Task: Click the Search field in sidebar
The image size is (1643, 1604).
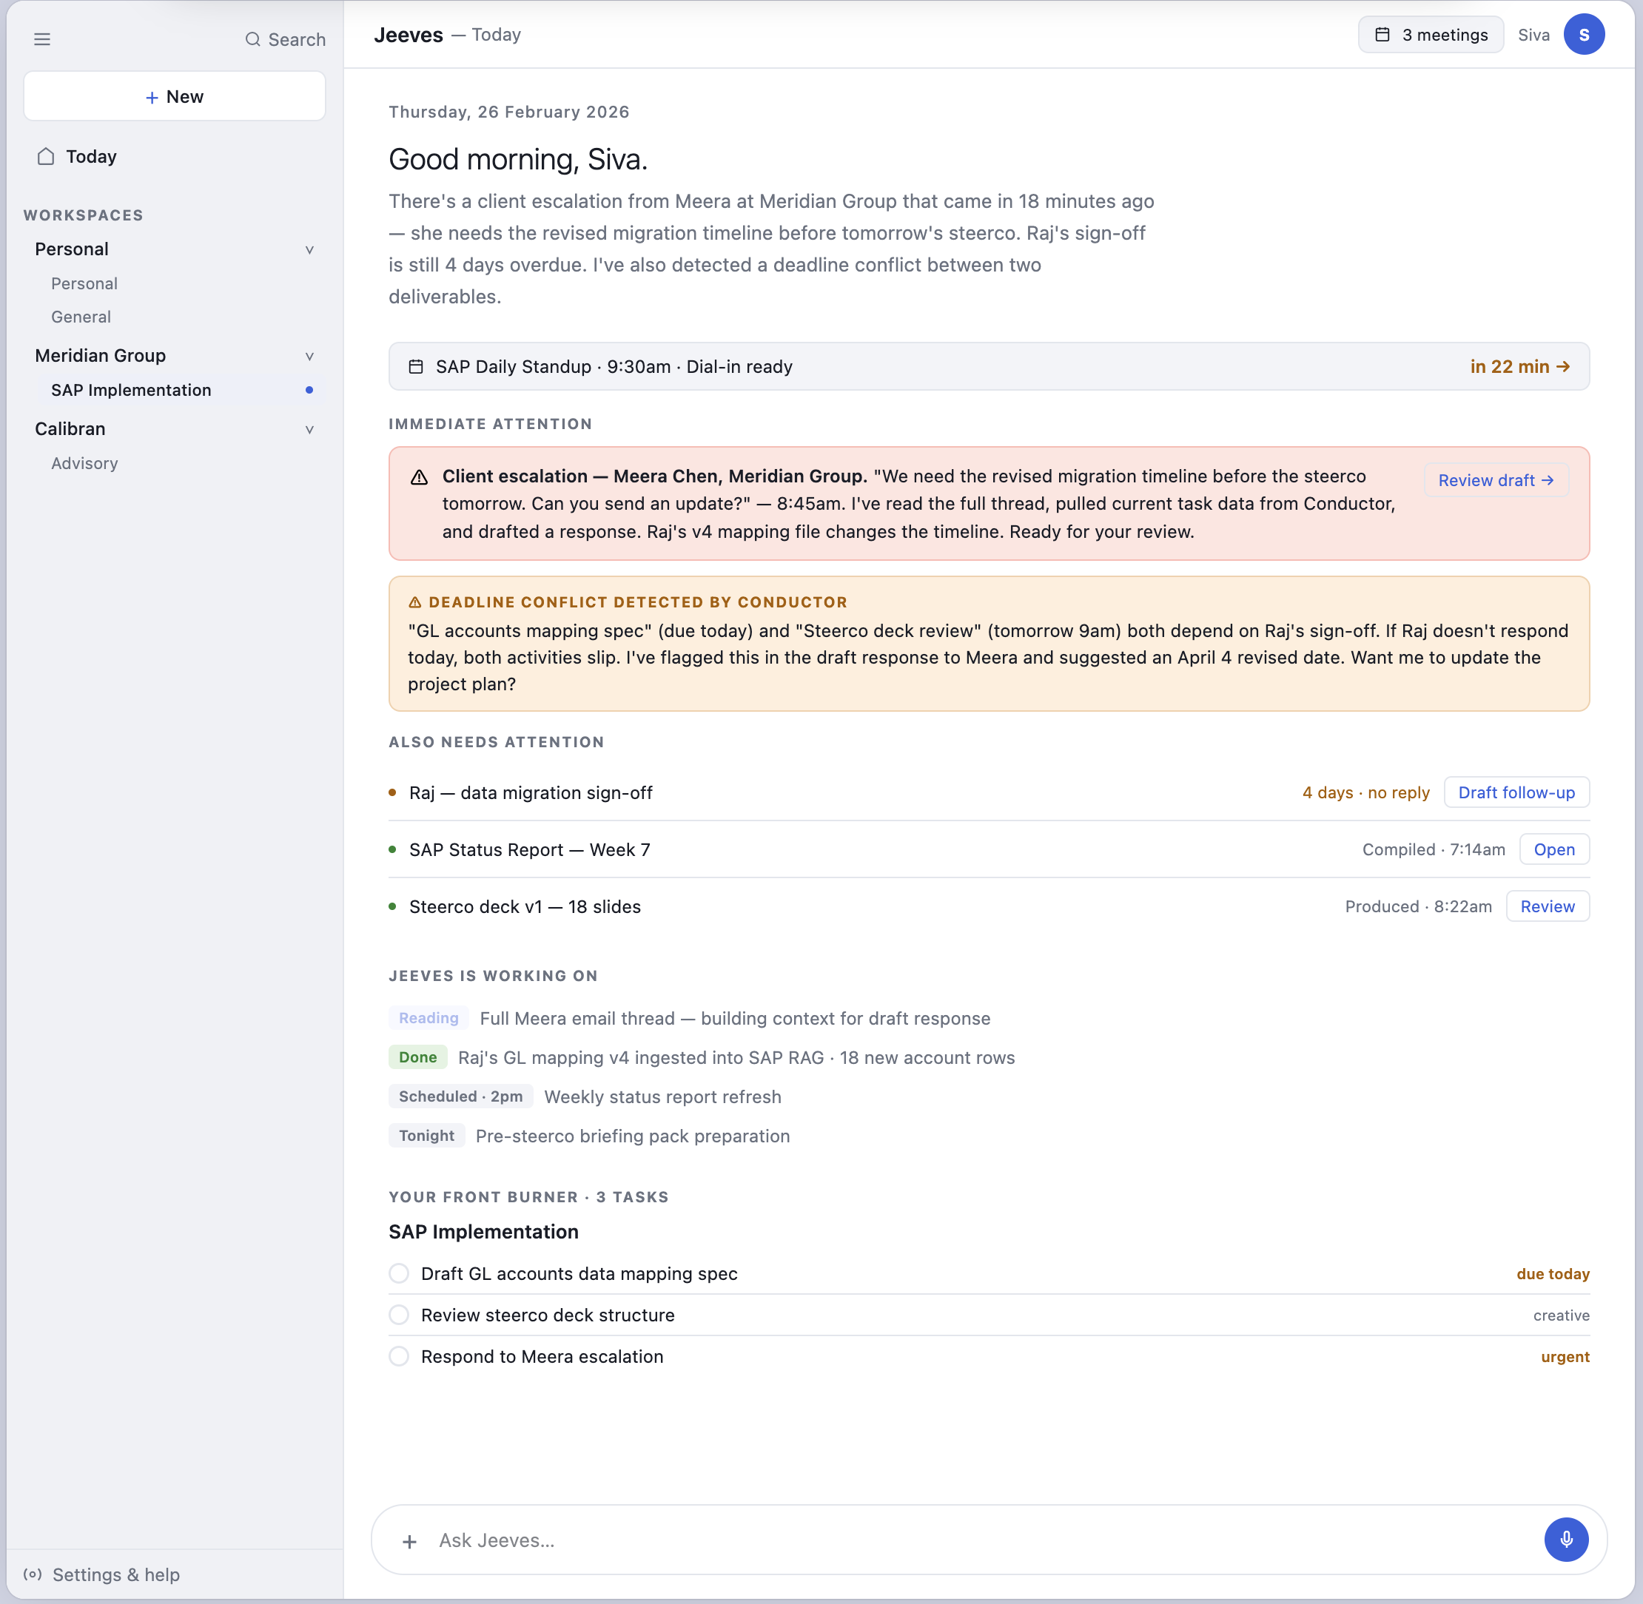Action: point(286,40)
